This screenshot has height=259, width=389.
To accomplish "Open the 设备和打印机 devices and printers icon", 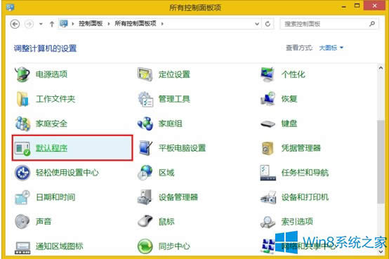I will coord(268,197).
